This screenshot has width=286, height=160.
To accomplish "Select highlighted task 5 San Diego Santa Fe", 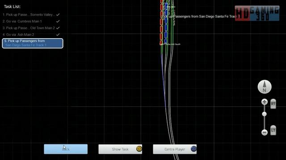I will point(33,43).
